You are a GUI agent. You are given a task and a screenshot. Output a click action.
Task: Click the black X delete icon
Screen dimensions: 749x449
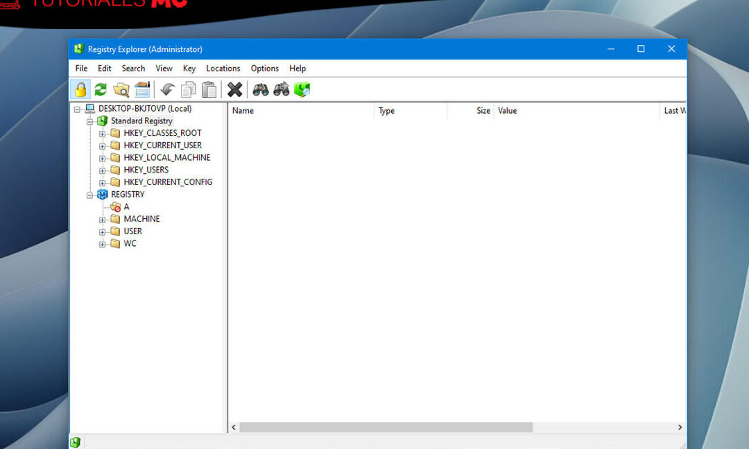click(x=235, y=89)
